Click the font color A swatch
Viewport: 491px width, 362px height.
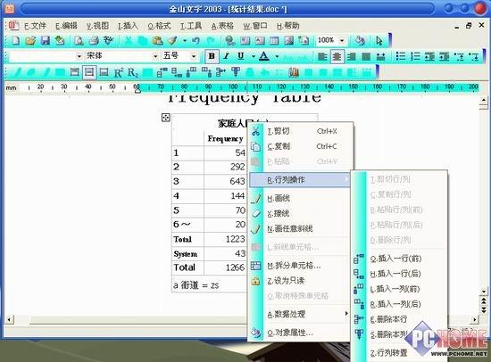(x=264, y=56)
